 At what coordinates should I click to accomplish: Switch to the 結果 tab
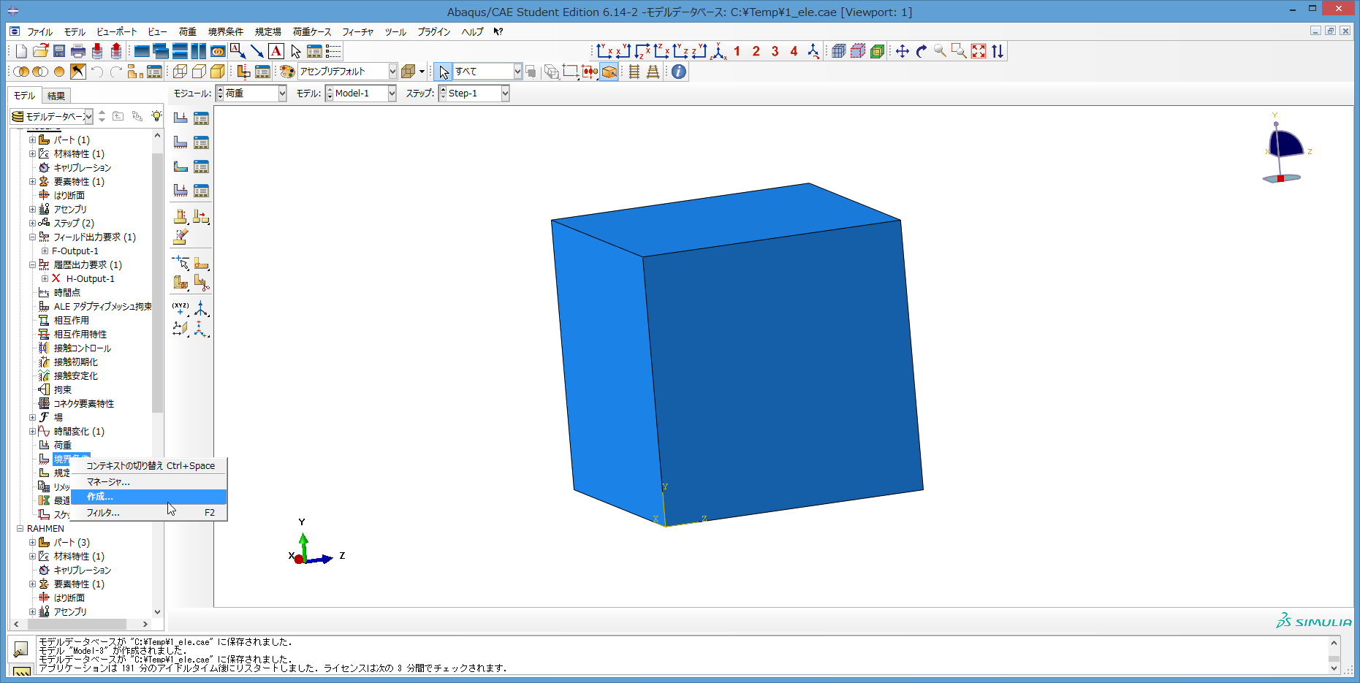56,96
